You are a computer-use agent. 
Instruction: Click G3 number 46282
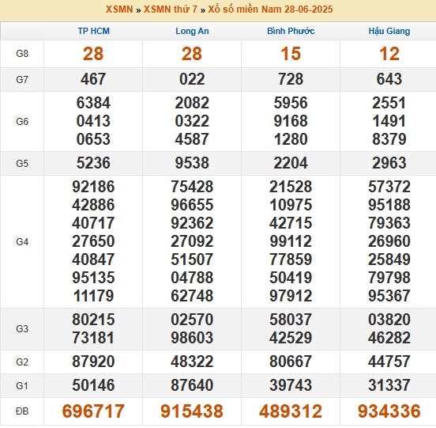click(389, 338)
